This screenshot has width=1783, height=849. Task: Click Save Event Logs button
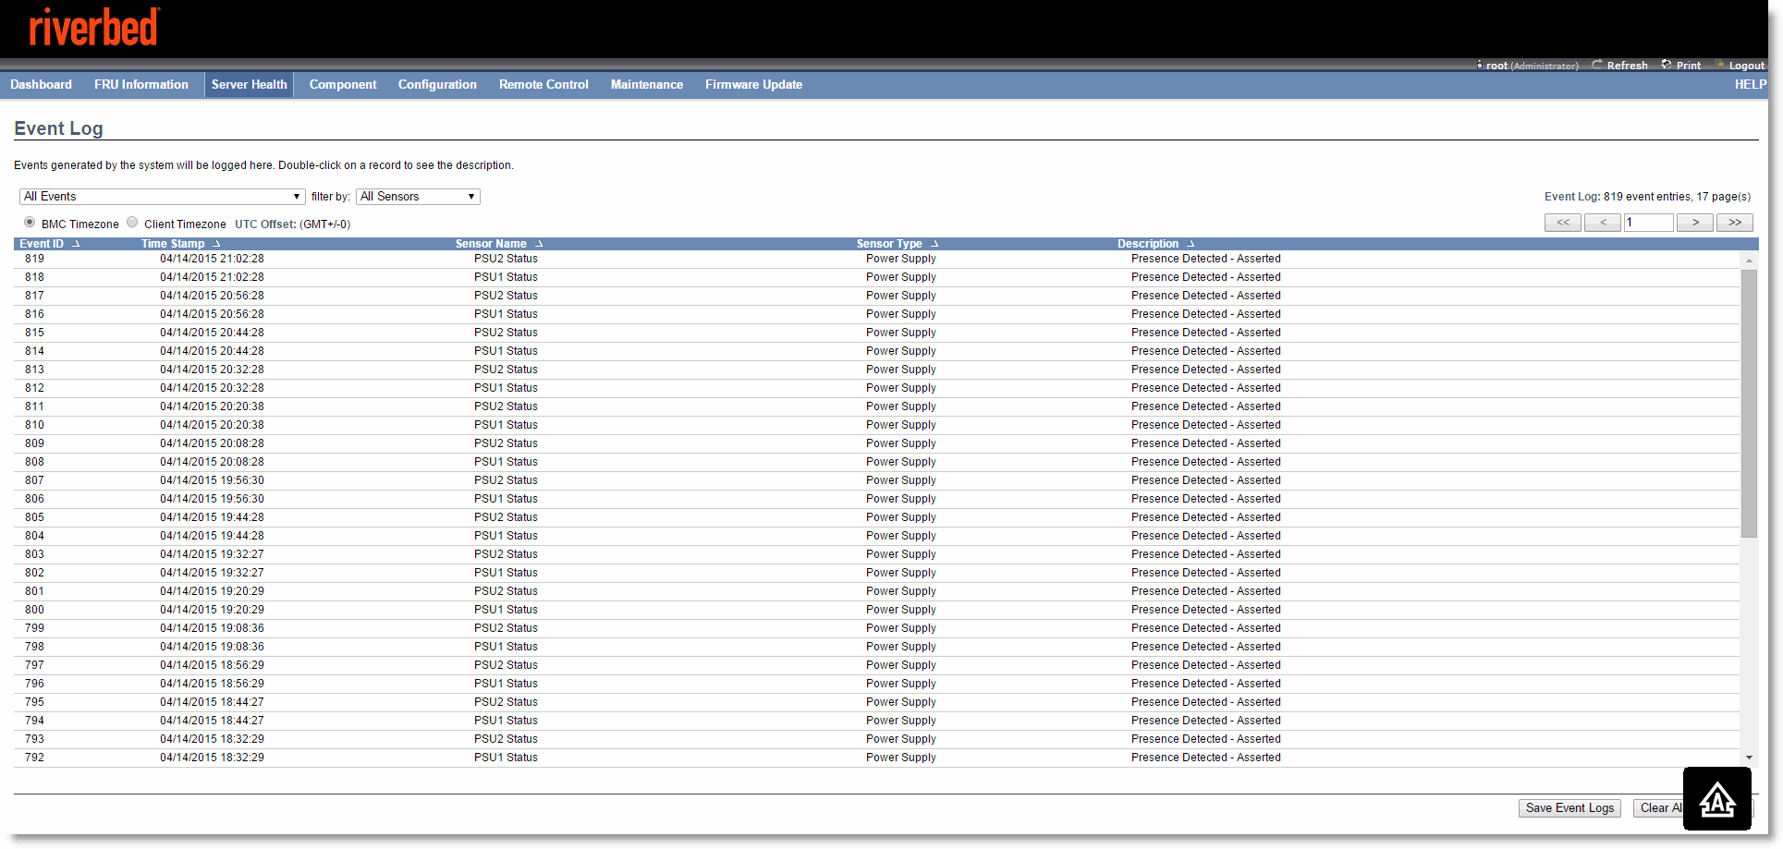coord(1569,808)
